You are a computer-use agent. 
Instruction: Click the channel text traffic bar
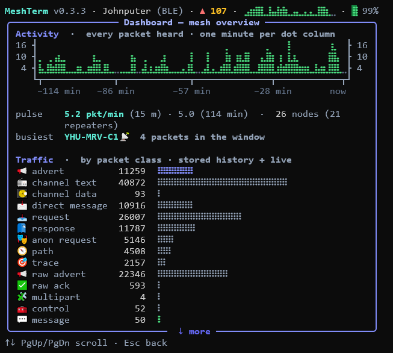point(222,182)
